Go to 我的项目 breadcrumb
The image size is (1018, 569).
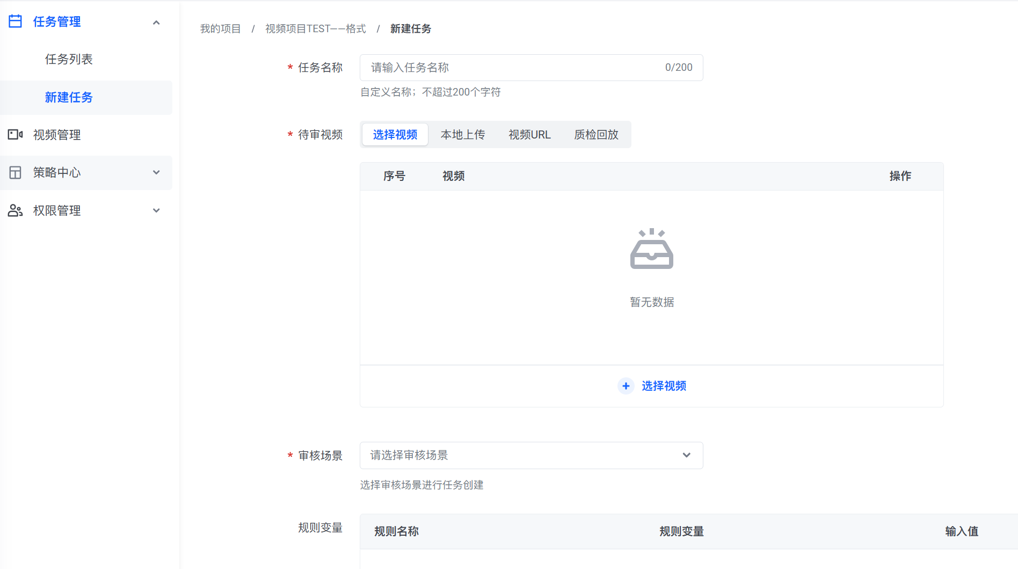tap(221, 28)
